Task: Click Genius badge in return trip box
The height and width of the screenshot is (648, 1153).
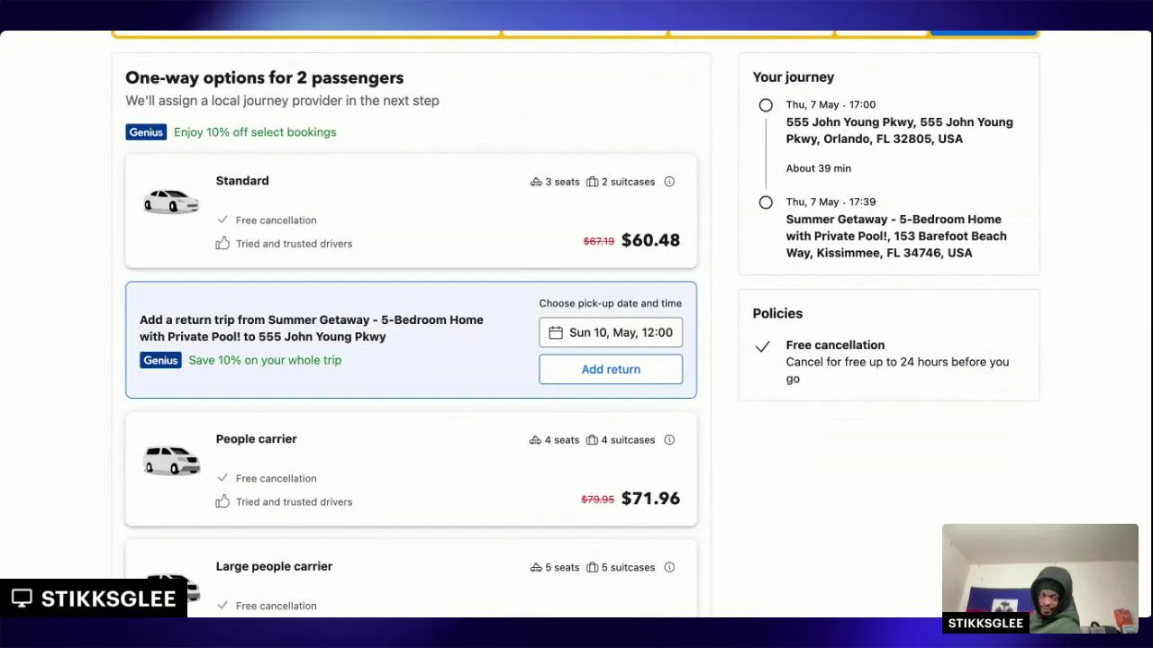Action: point(160,360)
